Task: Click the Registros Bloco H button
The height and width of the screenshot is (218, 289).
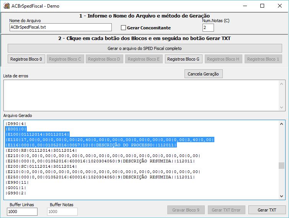Action: [x=224, y=59]
